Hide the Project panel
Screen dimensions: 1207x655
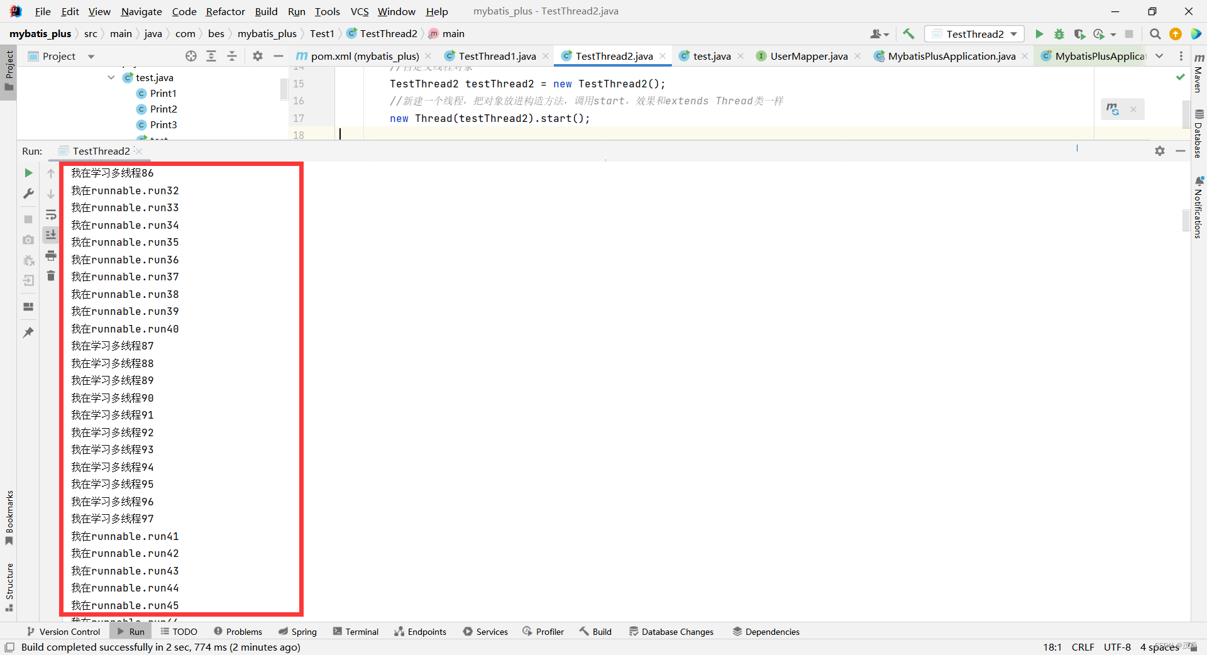[x=278, y=56]
